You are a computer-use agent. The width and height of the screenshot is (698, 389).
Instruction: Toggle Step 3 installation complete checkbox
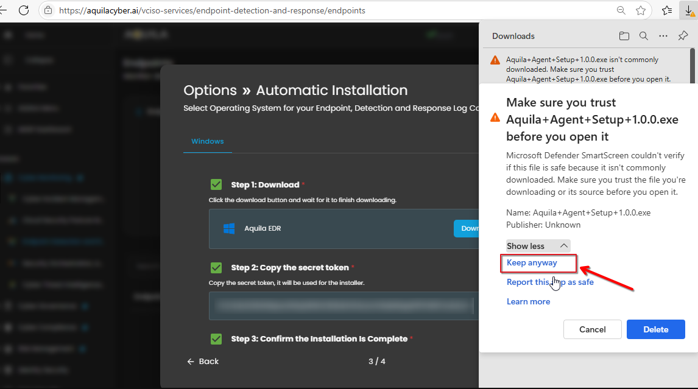pos(216,338)
